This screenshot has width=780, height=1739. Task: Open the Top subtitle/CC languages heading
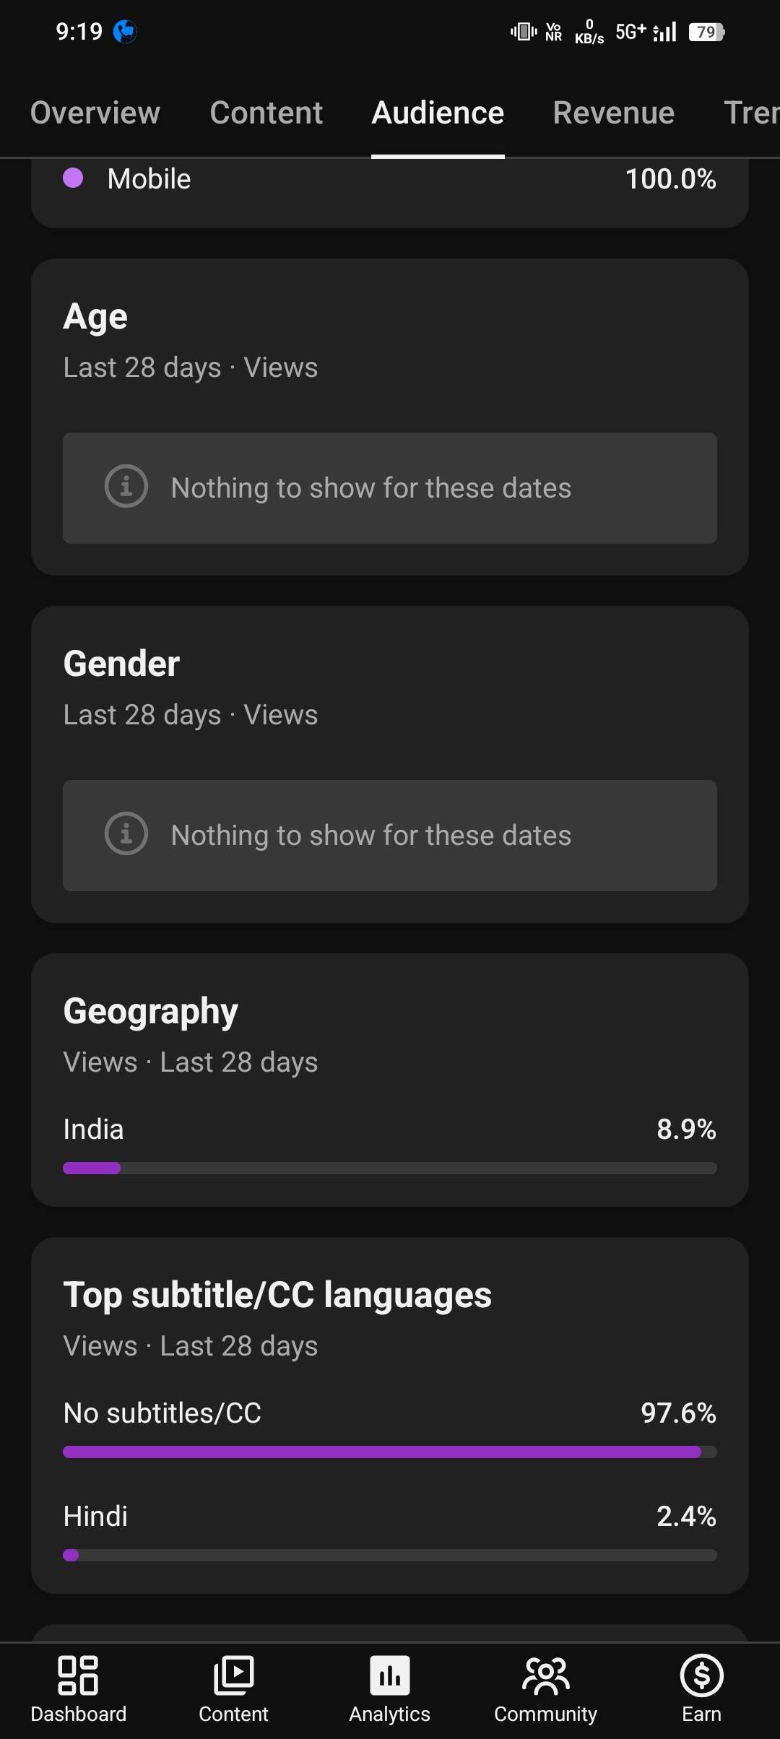pyautogui.click(x=277, y=1295)
